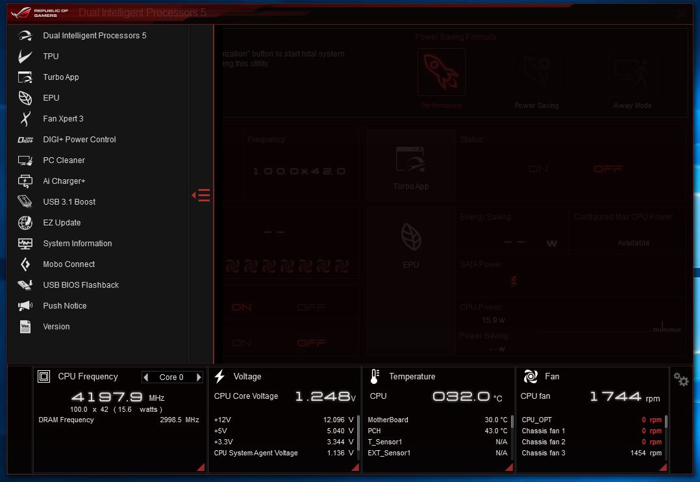Open monitor settings gear icon

click(x=681, y=379)
